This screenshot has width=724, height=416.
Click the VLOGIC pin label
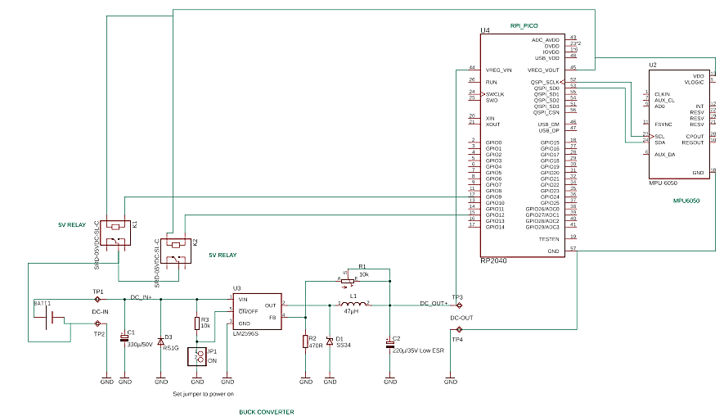pos(694,82)
